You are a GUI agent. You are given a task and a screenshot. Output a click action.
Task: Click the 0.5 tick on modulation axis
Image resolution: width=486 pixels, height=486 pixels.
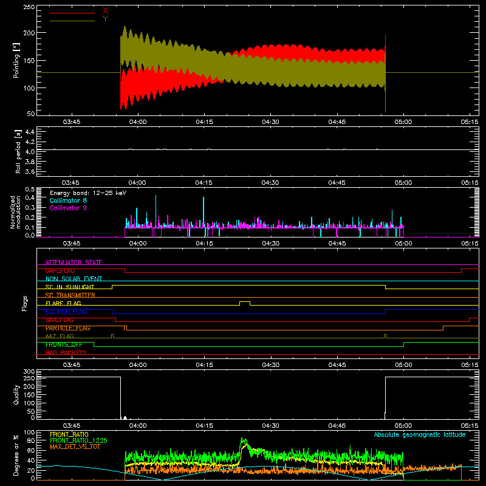pos(30,190)
